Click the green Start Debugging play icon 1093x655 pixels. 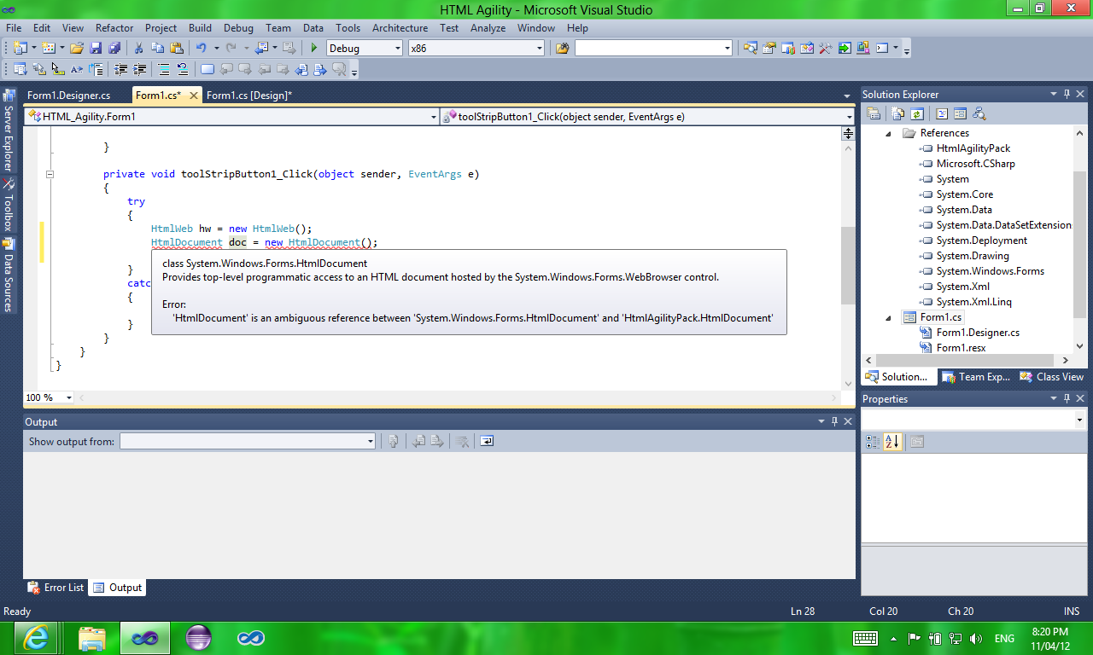pos(314,49)
